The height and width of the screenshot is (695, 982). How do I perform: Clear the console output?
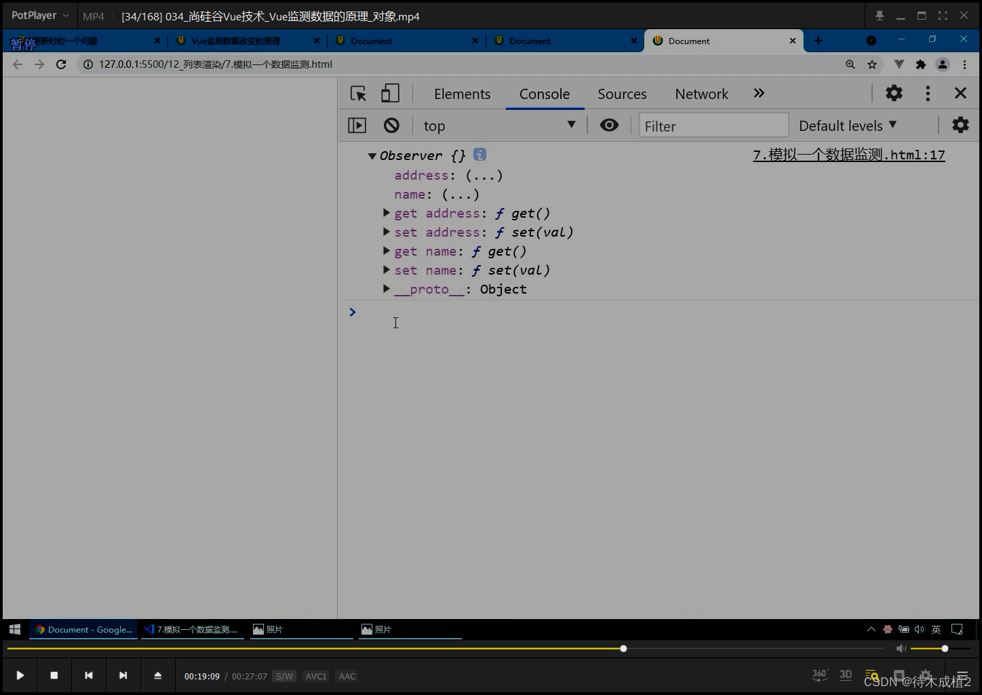click(391, 125)
